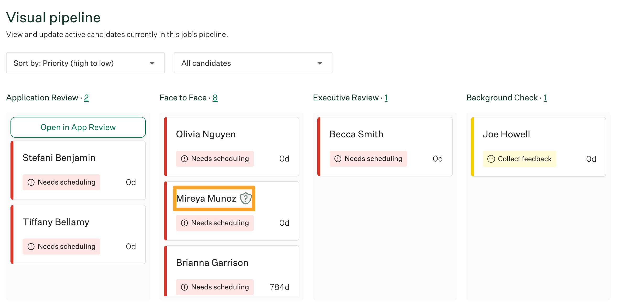Screen dimensions: 624x302
Task: Expand the All candidates filter dropdown
Action: tap(253, 63)
